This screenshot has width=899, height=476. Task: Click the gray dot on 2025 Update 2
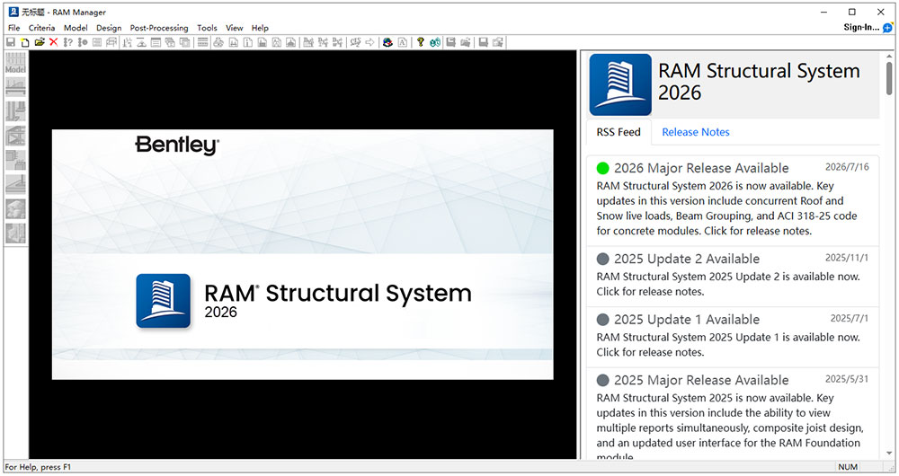tap(602, 259)
